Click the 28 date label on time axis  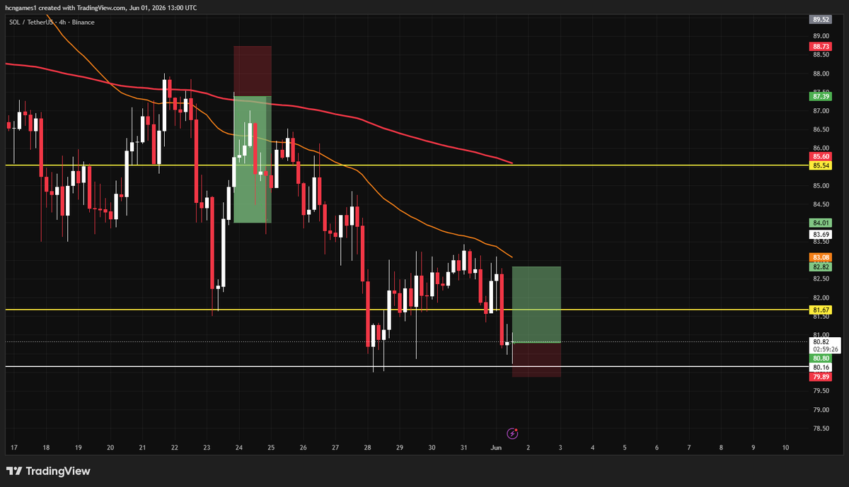point(367,447)
